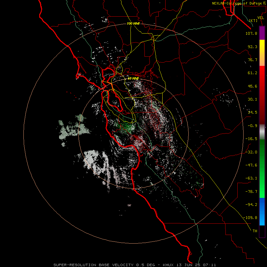Click the 92.3 velocity scale value
Image resolution: width=267 pixels, height=267 pixels.
point(252,47)
